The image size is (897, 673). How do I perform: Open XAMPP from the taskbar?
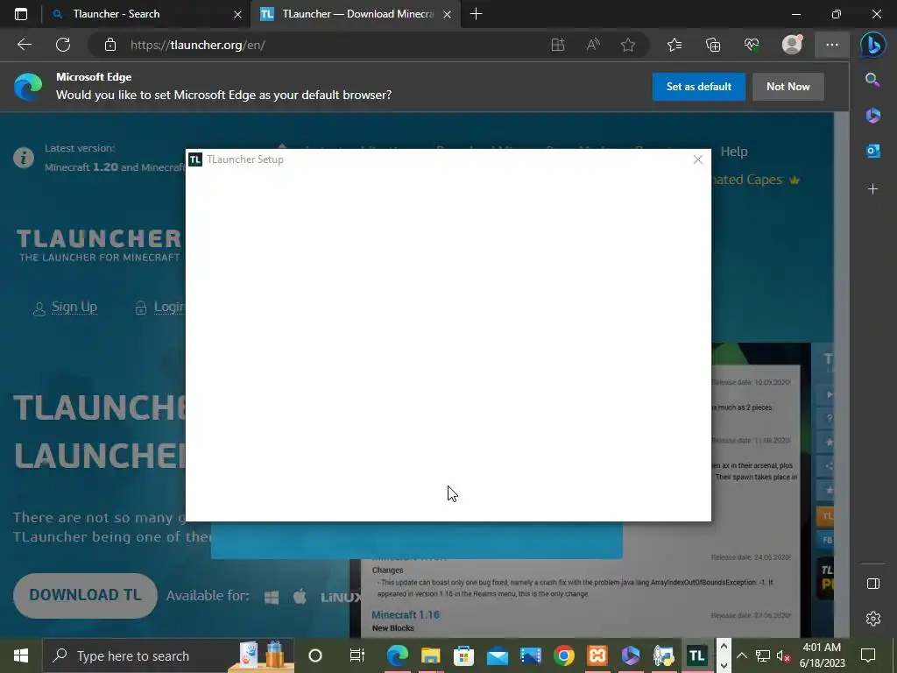(597, 655)
